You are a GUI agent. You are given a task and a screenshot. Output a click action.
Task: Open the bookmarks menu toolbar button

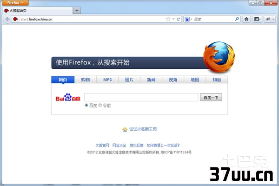[x=257, y=19]
